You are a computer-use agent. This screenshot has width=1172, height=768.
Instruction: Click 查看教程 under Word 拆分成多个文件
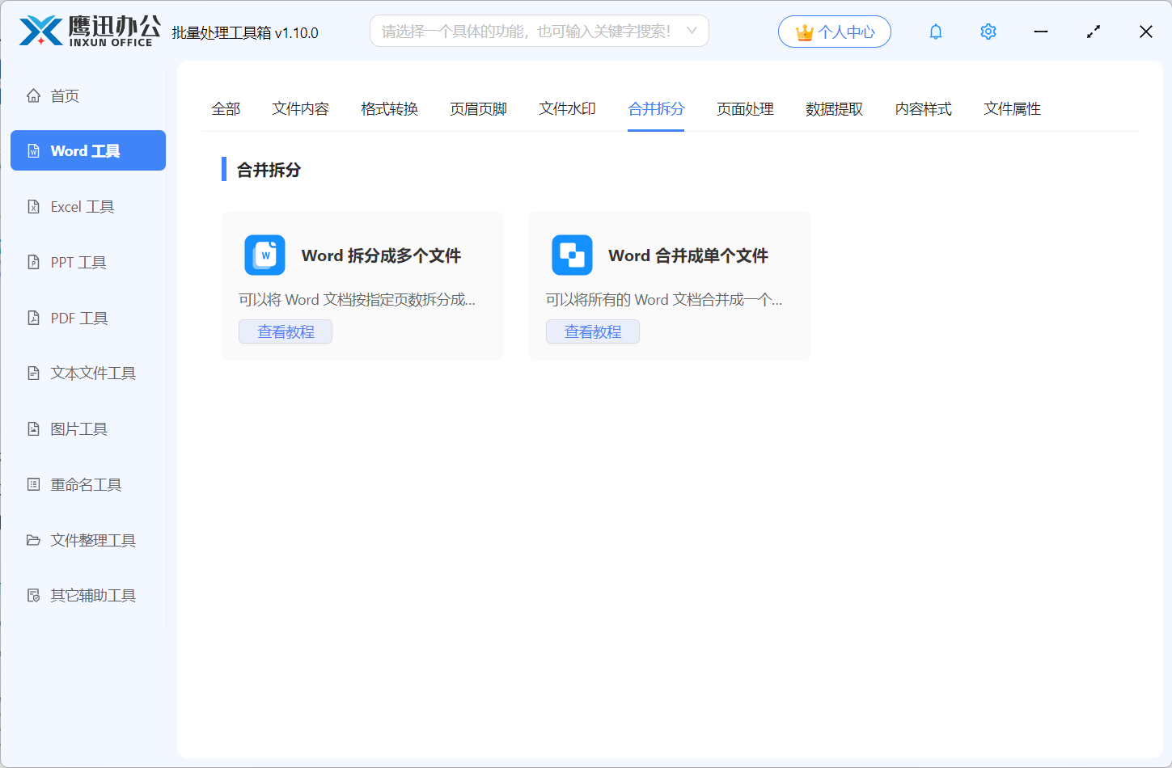[285, 331]
